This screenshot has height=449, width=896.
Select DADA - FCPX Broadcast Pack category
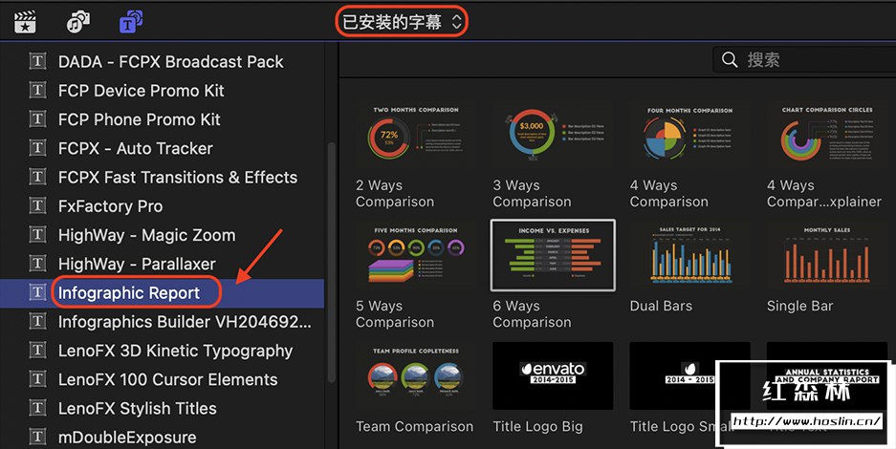(x=171, y=61)
